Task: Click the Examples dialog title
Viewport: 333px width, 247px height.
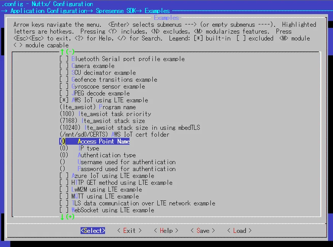Action: point(166,18)
